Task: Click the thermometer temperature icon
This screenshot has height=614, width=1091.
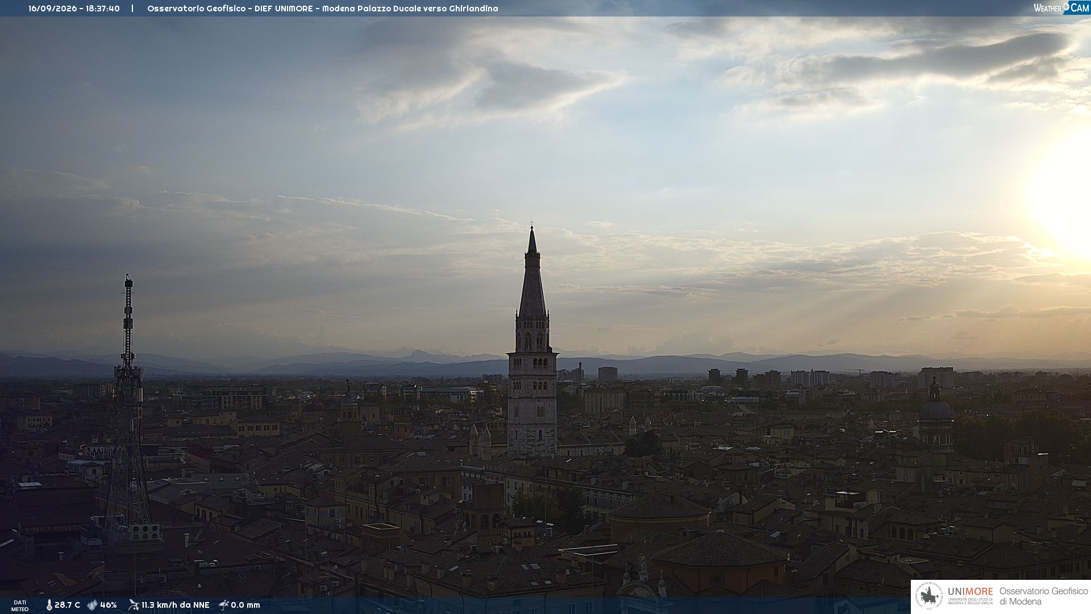Action: coord(49,605)
